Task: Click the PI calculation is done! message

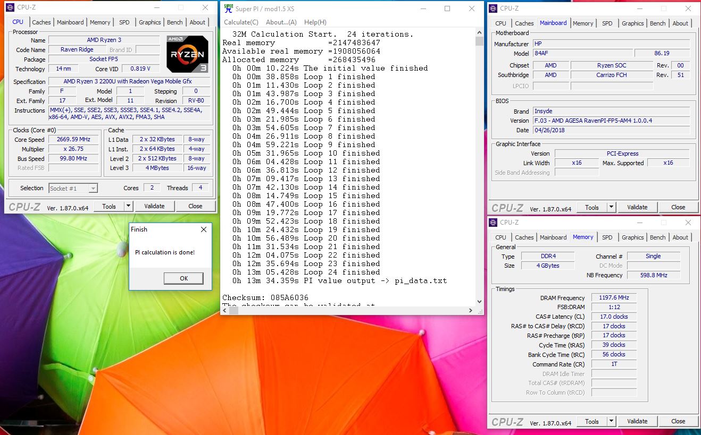Action: tap(165, 252)
